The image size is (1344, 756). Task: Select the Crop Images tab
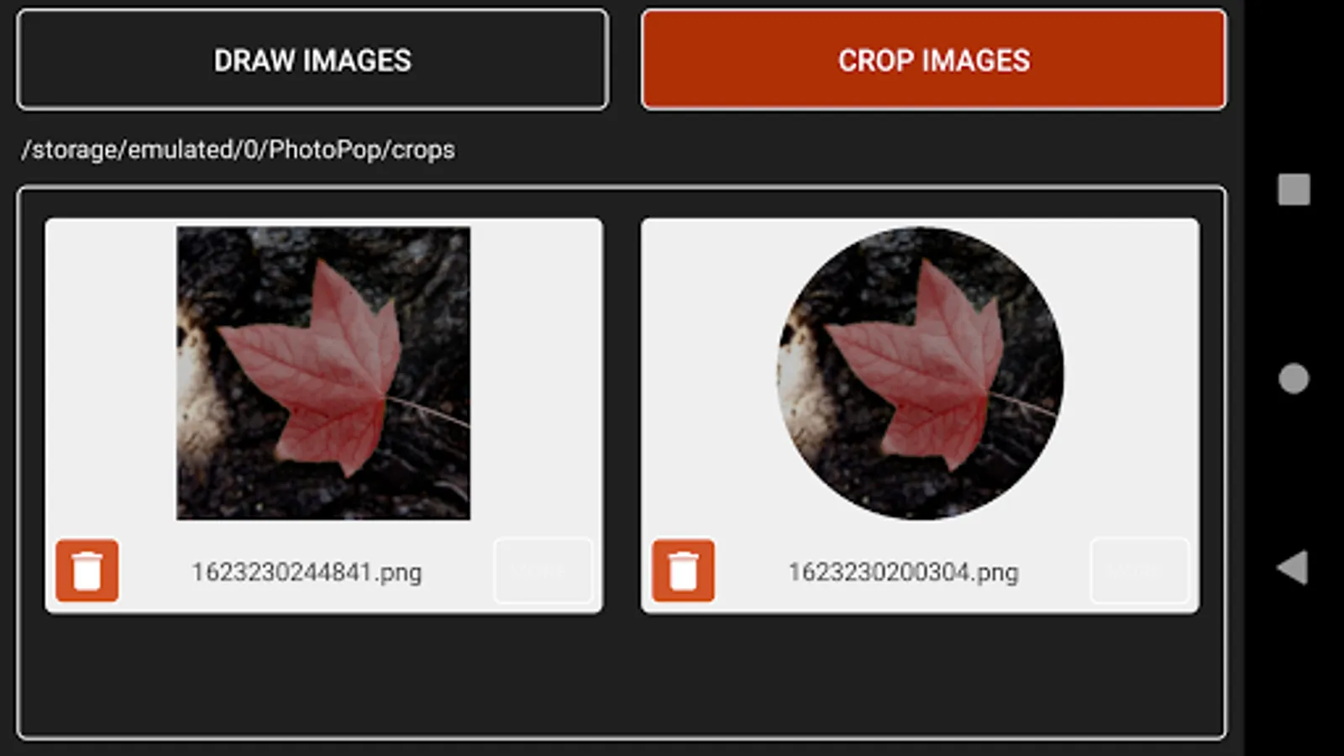(933, 60)
